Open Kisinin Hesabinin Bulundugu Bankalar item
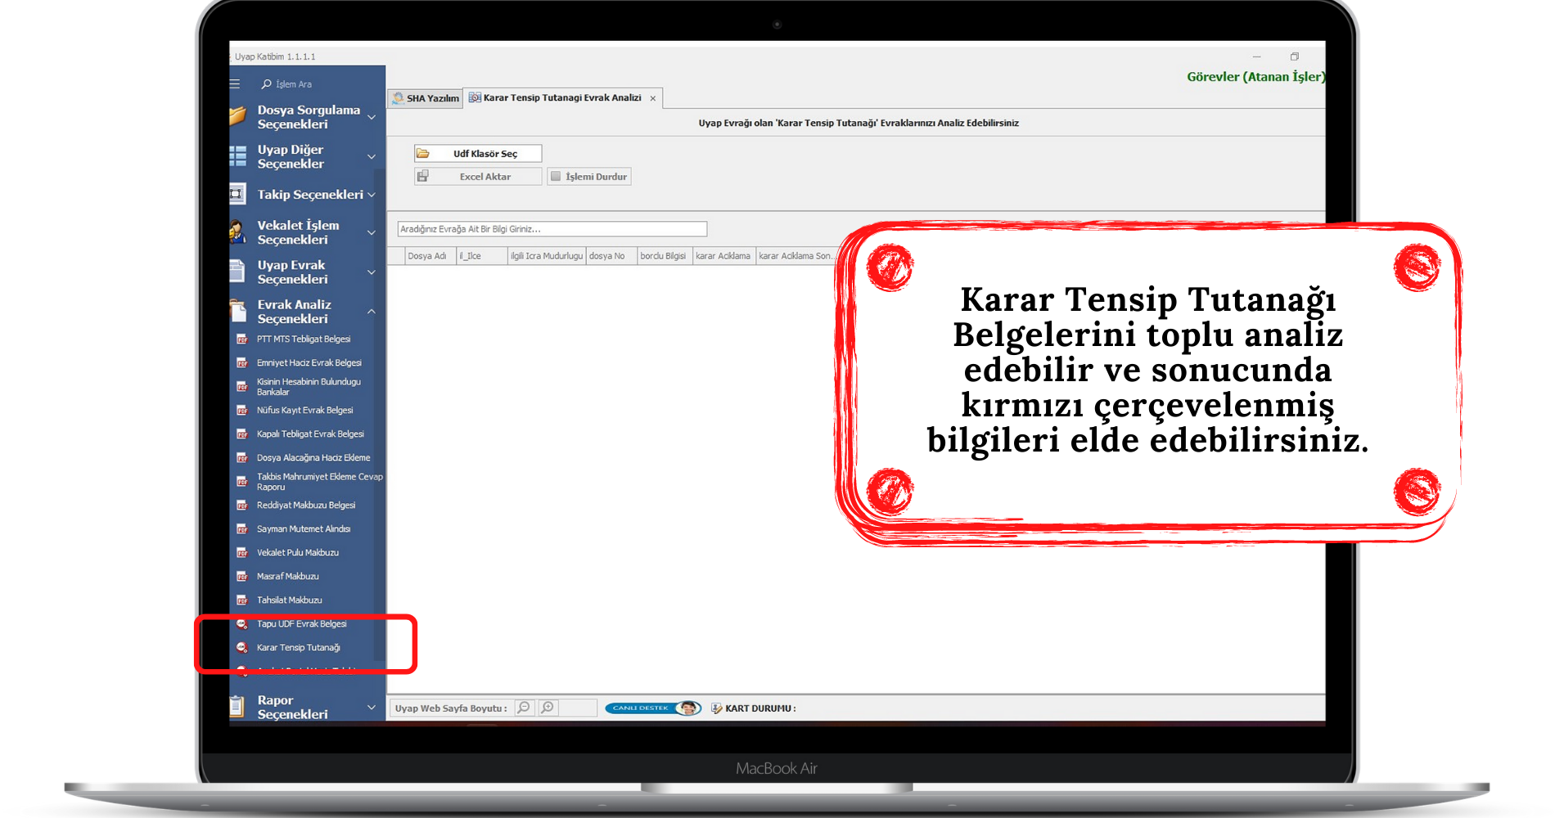The image size is (1555, 818). tap(309, 386)
